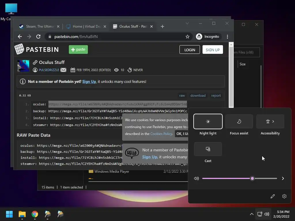Bookmark this page with the star icon
295x221 pixels.
(x=187, y=37)
